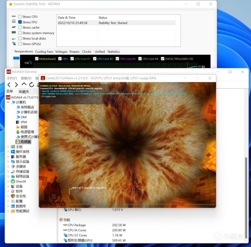Expand the DirectX tree node

[8, 182]
